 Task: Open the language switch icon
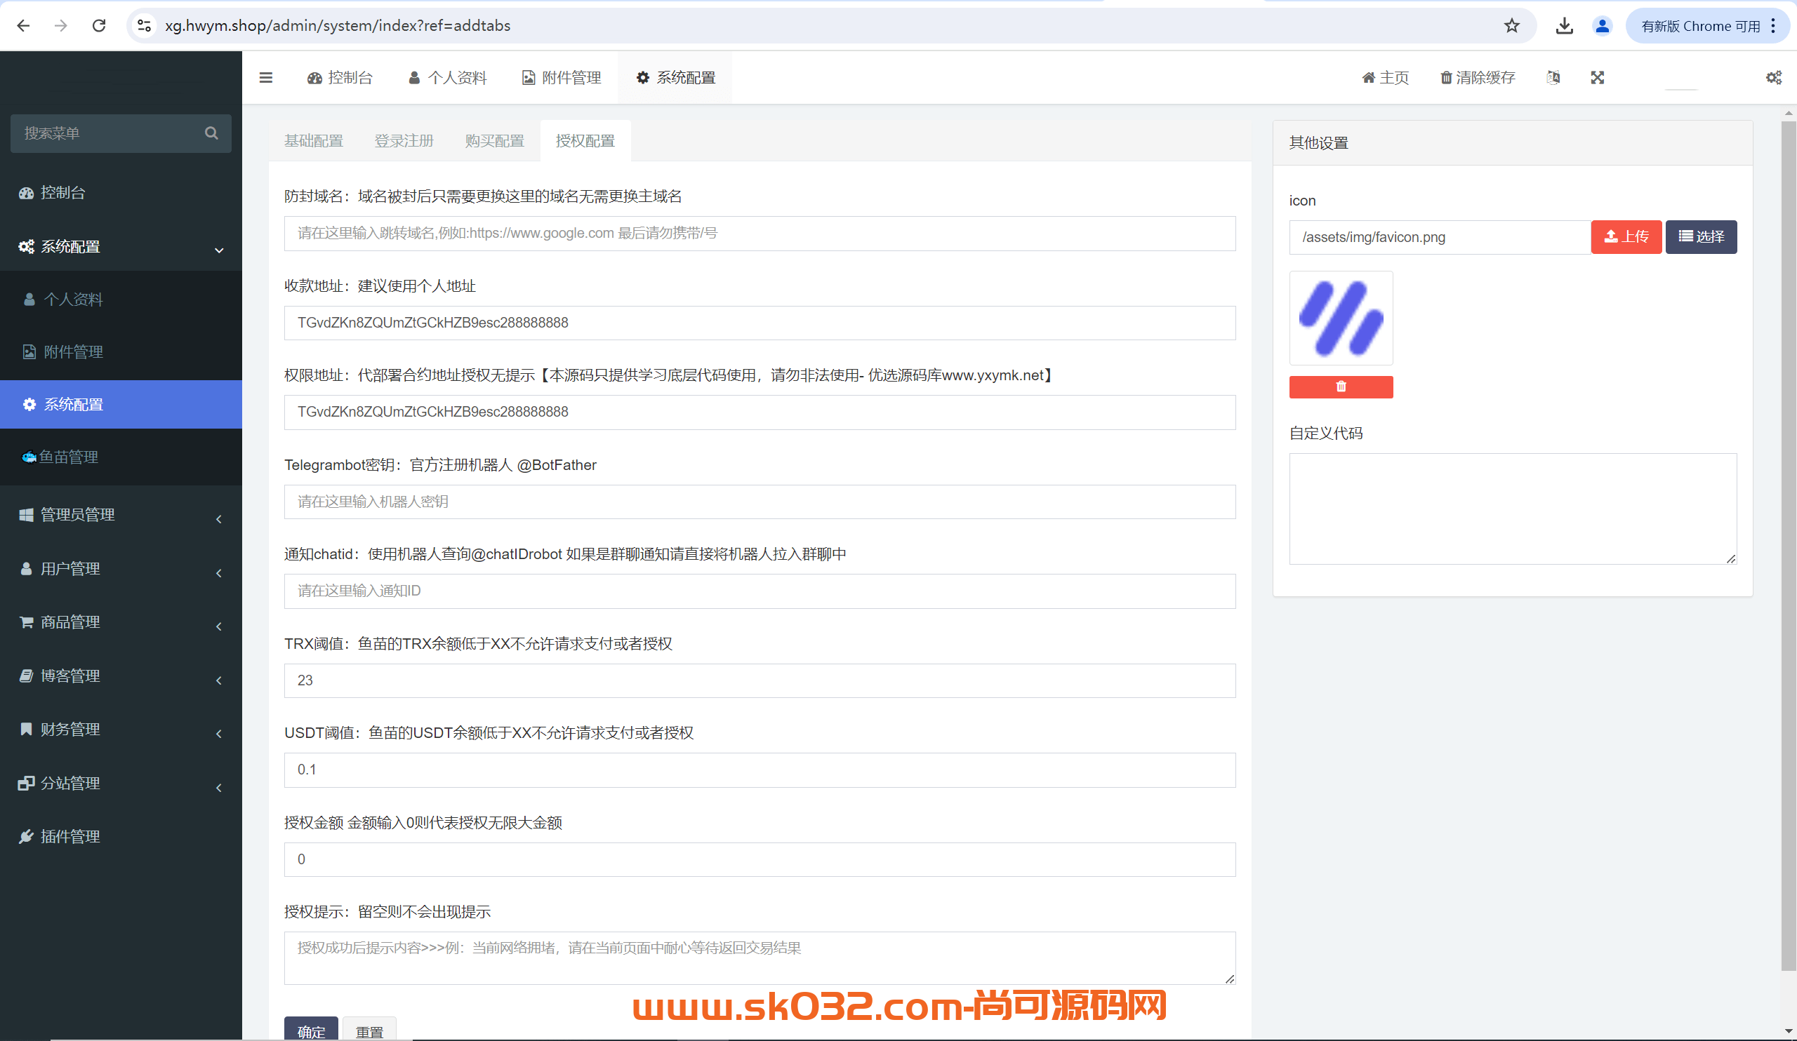pos(1553,78)
